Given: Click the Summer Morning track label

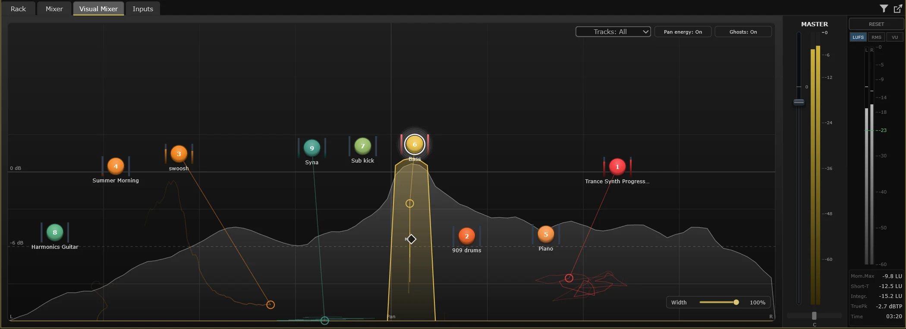Looking at the screenshot, I should coord(116,181).
